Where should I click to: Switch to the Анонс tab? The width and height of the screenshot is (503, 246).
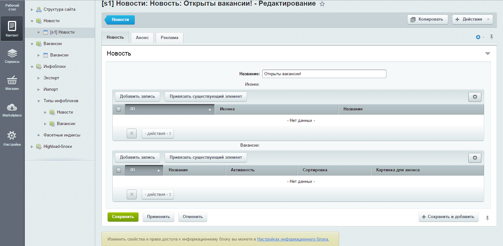(x=142, y=37)
